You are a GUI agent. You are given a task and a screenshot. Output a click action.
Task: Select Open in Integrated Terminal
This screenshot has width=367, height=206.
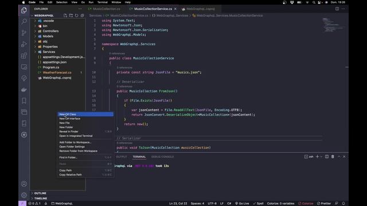[x=85, y=136]
